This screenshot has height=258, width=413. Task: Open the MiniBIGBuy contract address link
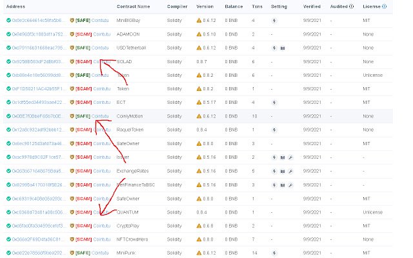39,20
